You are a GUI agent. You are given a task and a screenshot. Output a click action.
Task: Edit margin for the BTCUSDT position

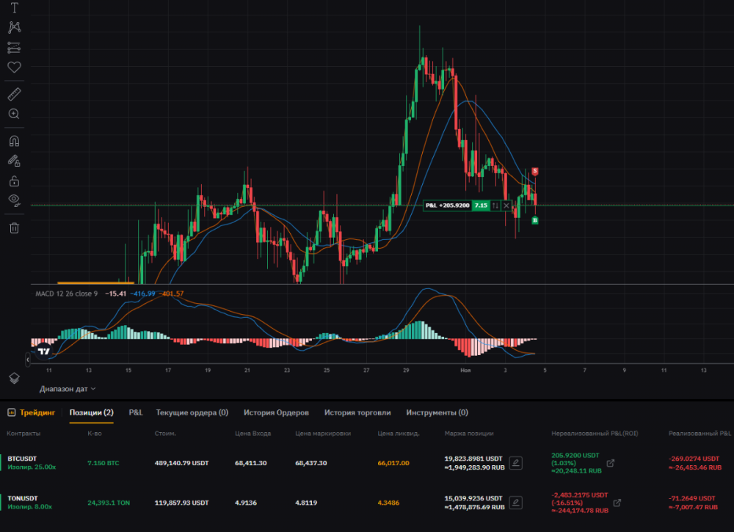(x=515, y=462)
